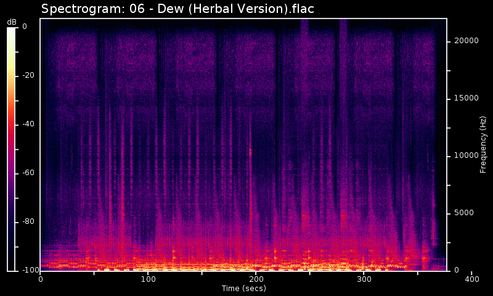Select the 200 seconds time axis label

click(x=256, y=279)
